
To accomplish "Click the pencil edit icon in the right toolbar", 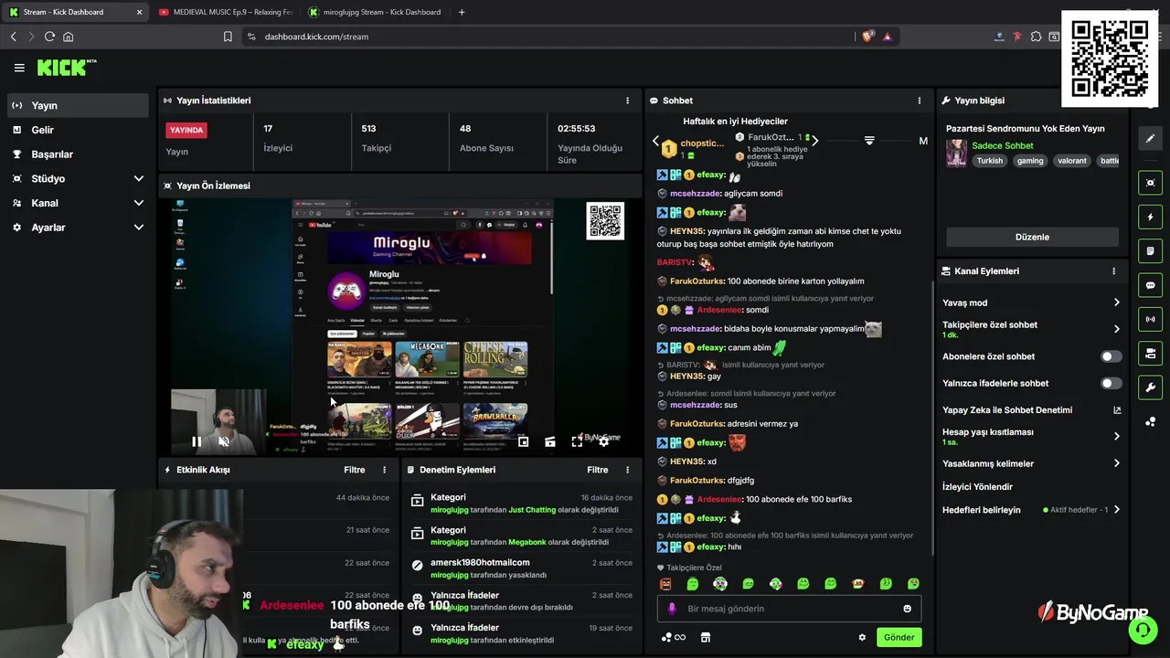I will 1150,138.
